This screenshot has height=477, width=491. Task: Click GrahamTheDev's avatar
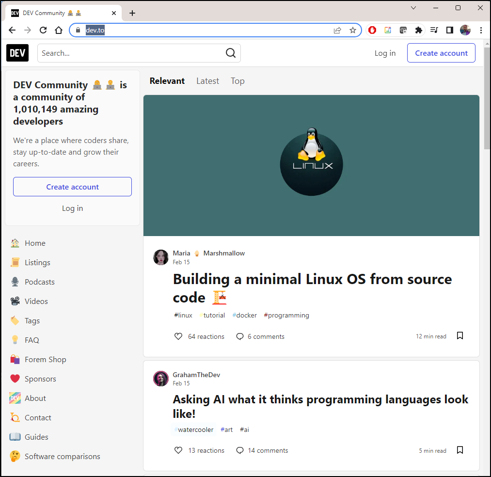click(x=160, y=379)
